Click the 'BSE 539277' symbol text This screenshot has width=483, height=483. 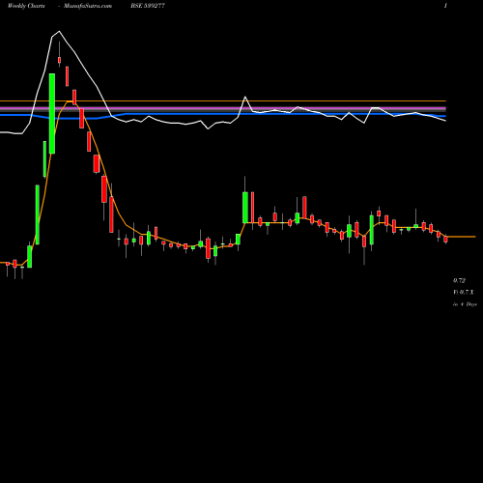tap(148, 6)
